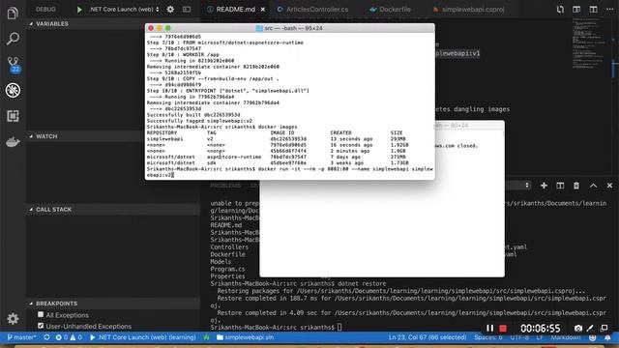
Task: Click Ln 23, Col 67 status item
Action: click(x=427, y=337)
